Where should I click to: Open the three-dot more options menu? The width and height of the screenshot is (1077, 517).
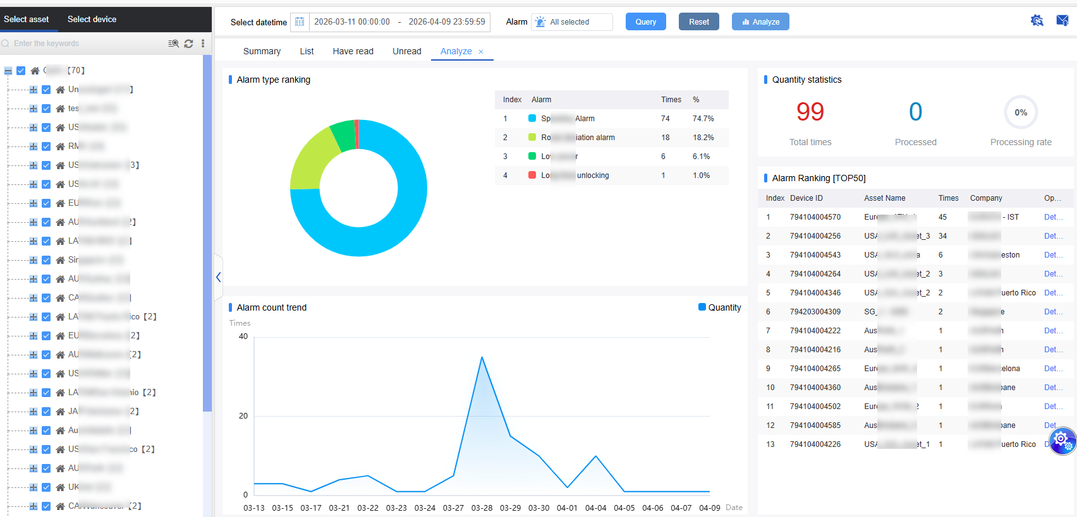tap(203, 44)
